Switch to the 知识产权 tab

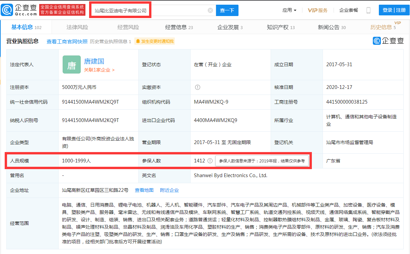[281, 27]
